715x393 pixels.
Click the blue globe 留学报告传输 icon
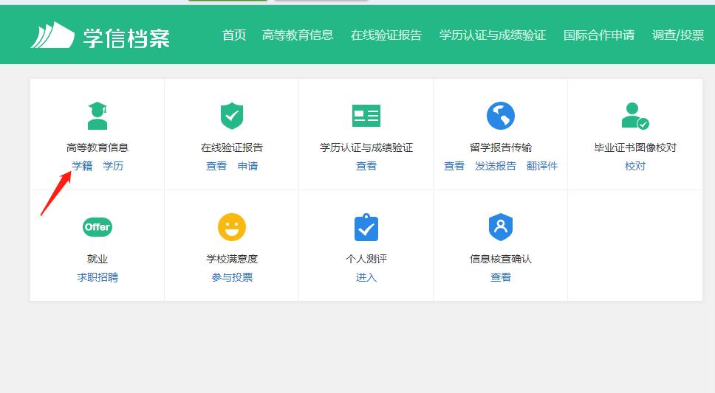[500, 116]
